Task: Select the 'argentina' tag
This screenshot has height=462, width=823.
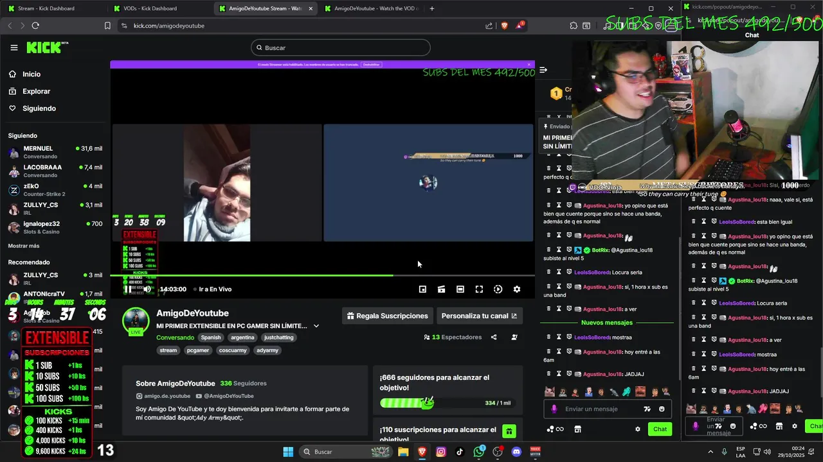Action: click(242, 338)
